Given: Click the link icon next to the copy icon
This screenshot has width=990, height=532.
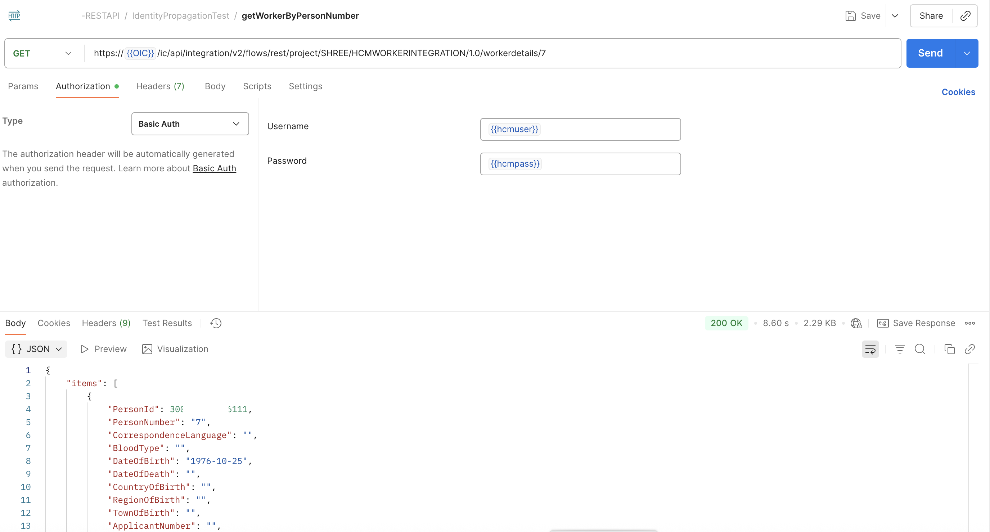Looking at the screenshot, I should pyautogui.click(x=970, y=349).
